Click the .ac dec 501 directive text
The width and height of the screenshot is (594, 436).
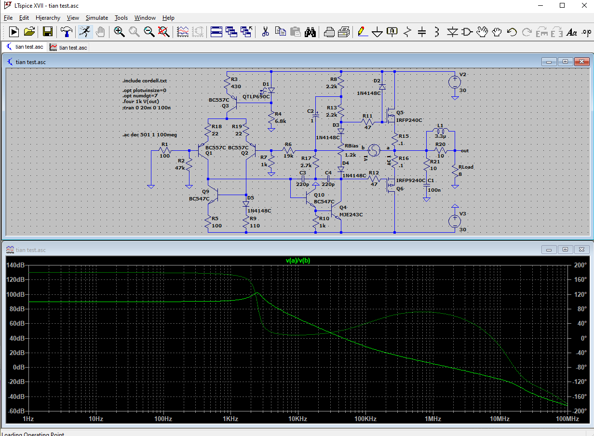[x=149, y=135]
